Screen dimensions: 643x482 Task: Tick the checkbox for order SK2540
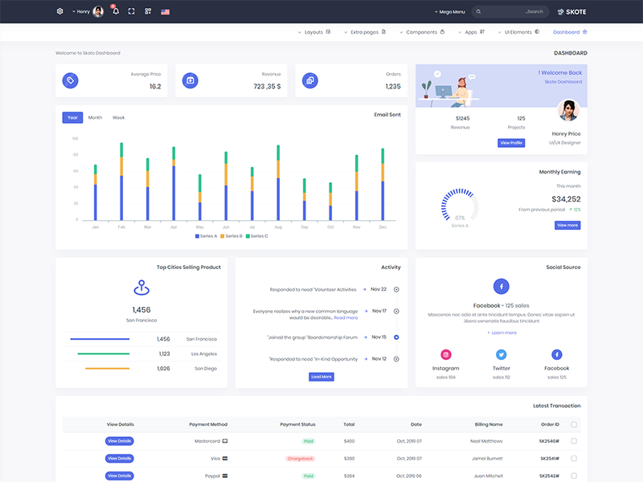tap(573, 441)
